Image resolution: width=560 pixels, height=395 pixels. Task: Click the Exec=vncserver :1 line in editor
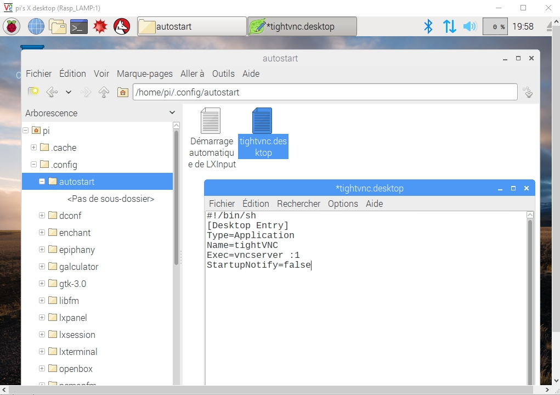coord(253,255)
